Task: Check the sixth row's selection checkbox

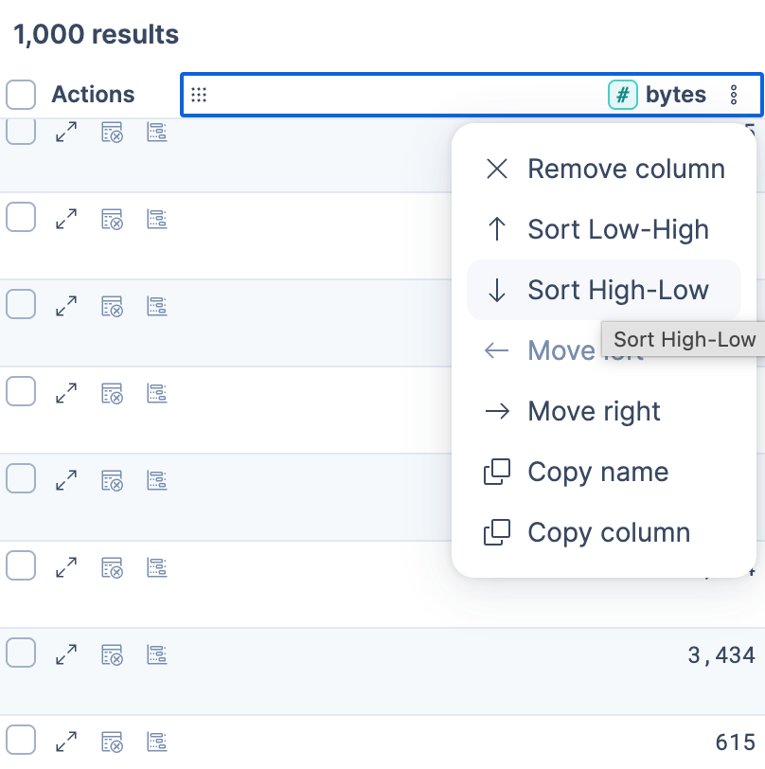Action: (x=21, y=565)
